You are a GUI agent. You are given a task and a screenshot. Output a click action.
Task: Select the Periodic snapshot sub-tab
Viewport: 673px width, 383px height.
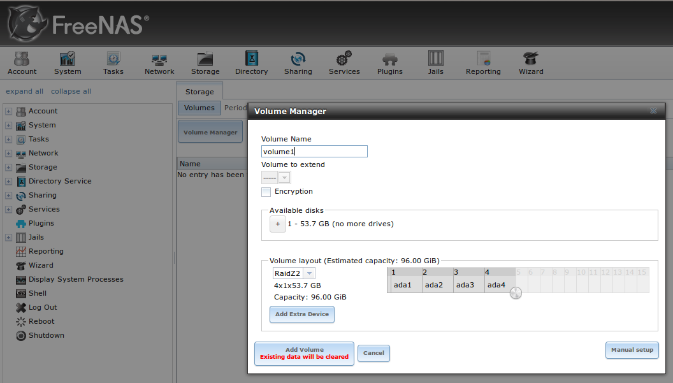(x=235, y=108)
